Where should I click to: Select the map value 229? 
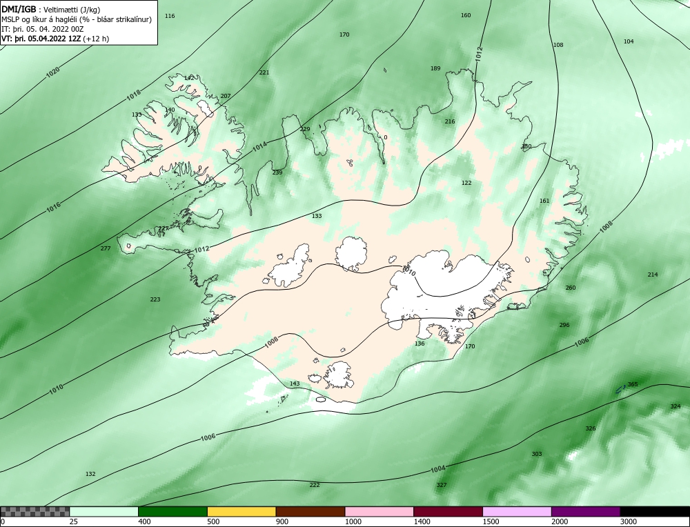coord(305,129)
